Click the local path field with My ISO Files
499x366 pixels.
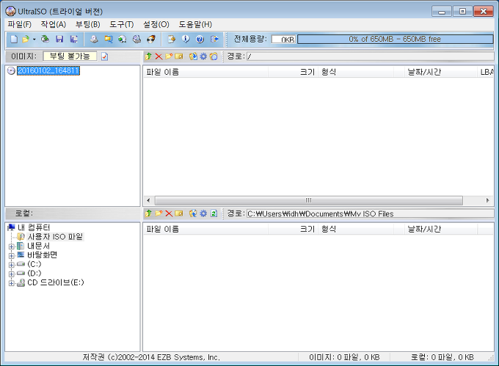pos(370,213)
